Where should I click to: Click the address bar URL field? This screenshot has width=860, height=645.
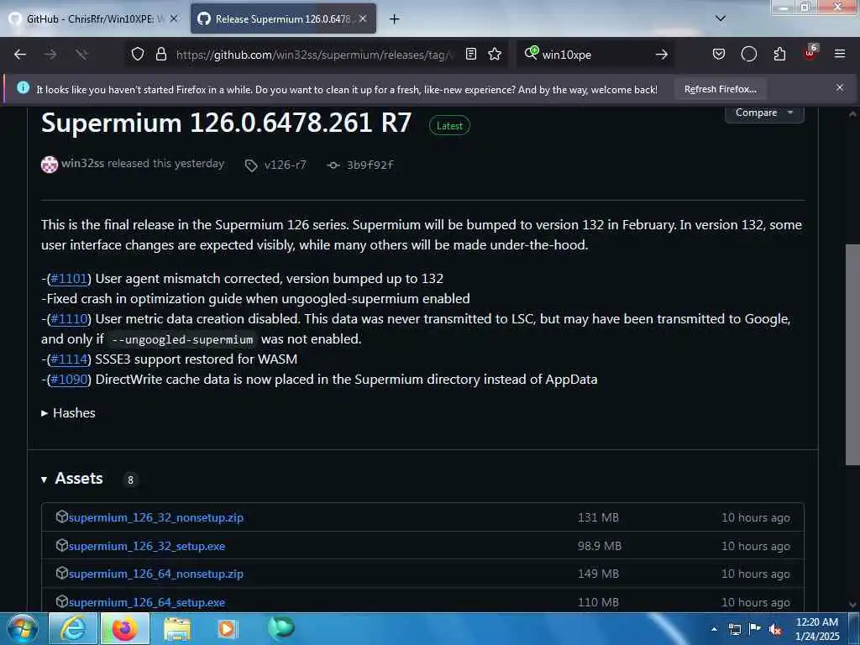(315, 55)
